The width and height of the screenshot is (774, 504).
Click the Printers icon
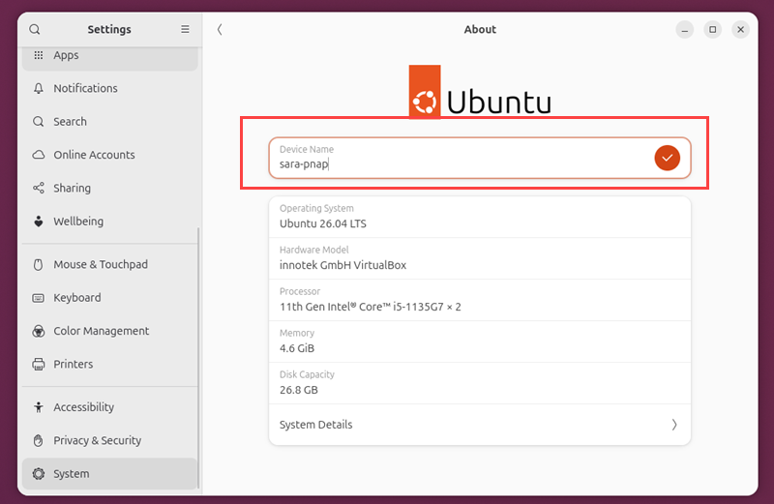[x=39, y=365]
